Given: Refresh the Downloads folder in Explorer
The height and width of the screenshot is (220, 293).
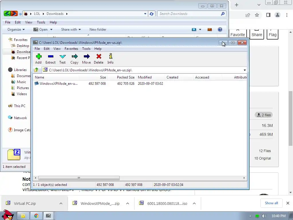Looking at the screenshot, I should [152, 14].
